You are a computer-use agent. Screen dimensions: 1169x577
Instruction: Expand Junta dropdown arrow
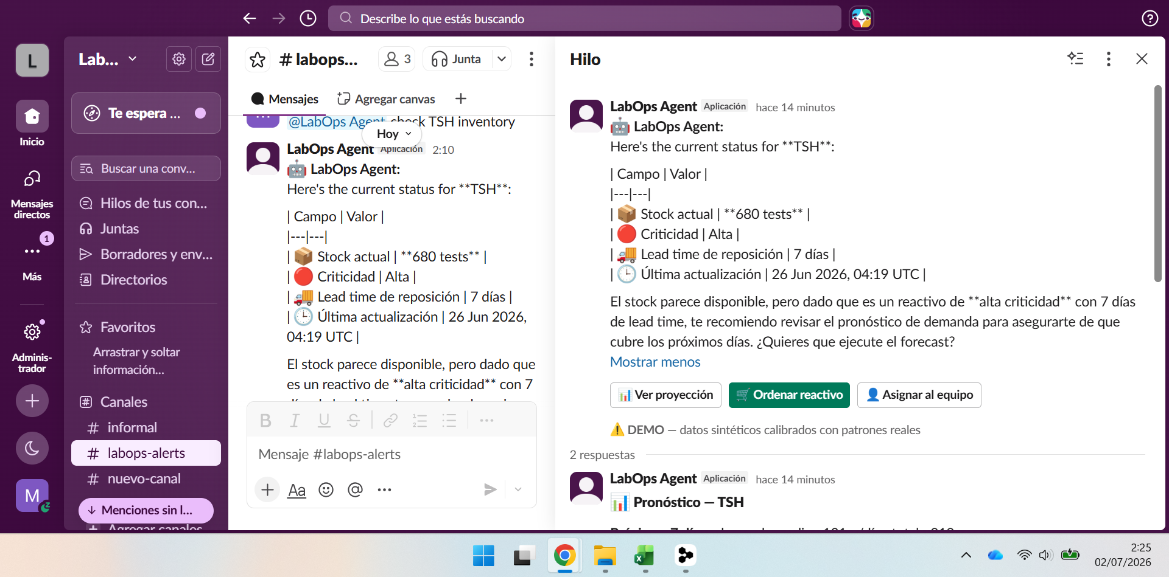[x=502, y=59]
